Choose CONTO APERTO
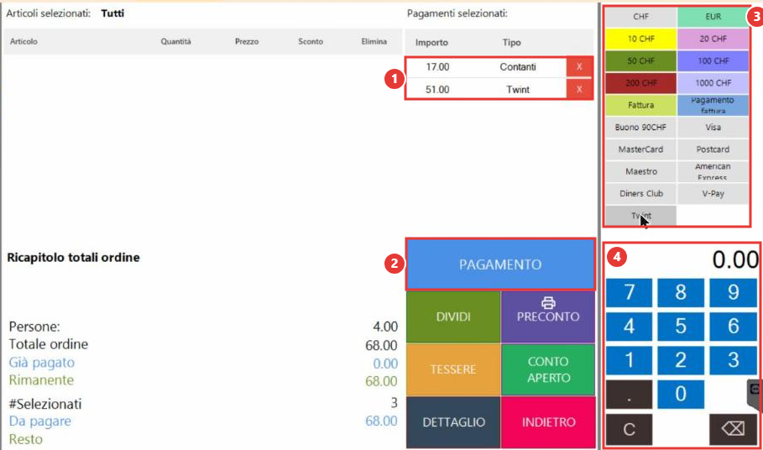The height and width of the screenshot is (450, 763). (x=548, y=369)
